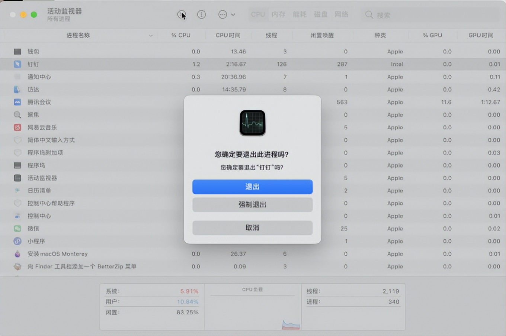Click the 网易云音乐 app icon
This screenshot has height=336, width=506.
coord(17,127)
